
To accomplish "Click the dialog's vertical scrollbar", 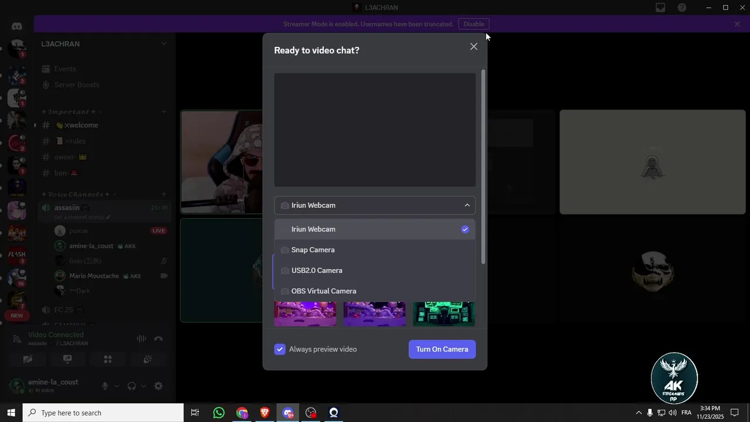I will (483, 167).
